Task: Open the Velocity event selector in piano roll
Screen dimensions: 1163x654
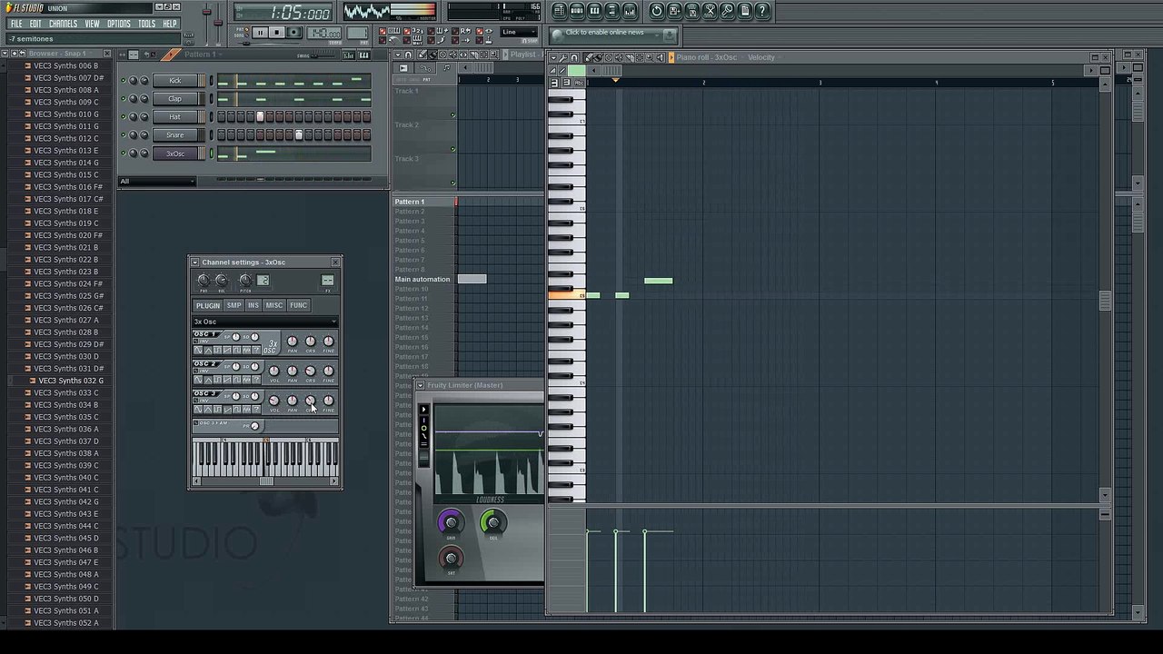Action: (761, 57)
